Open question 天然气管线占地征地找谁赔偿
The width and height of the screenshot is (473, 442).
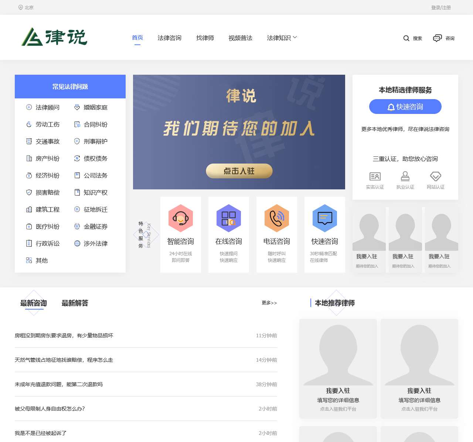point(64,360)
